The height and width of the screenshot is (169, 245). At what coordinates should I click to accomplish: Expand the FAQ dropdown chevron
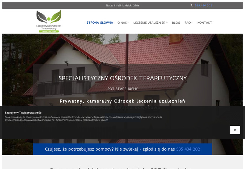tap(192, 23)
